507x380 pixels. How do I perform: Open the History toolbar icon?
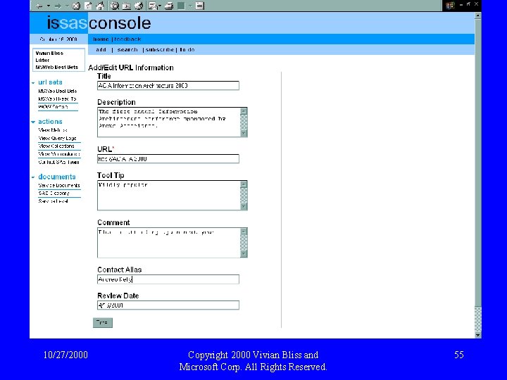point(139,6)
